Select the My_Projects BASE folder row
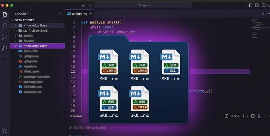This screenshot has width=270, height=136. 37,31
